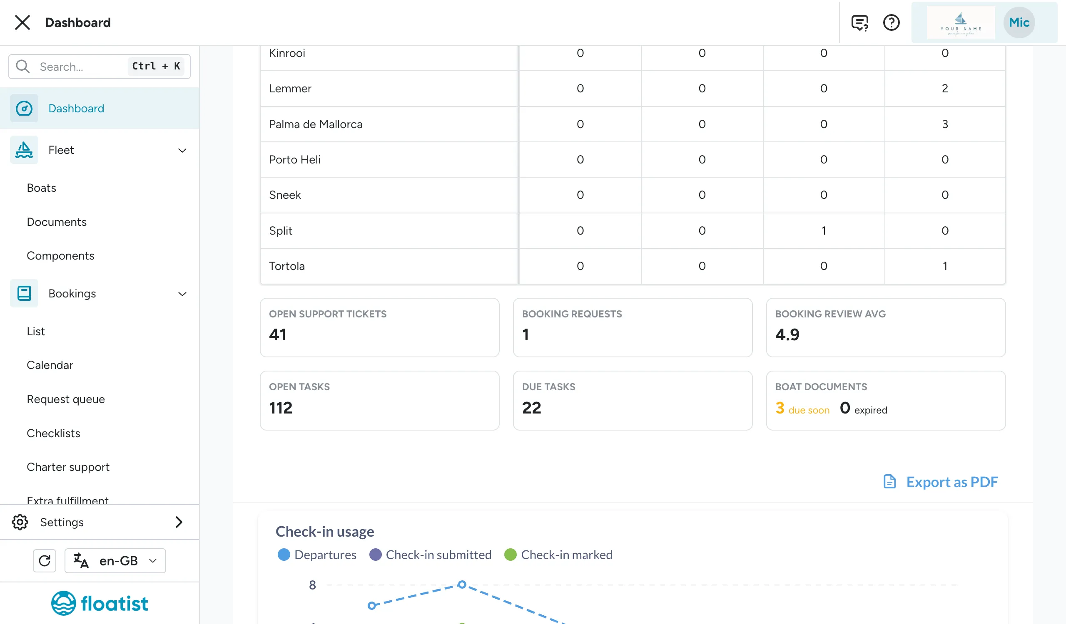Viewport: 1066px width, 624px height.
Task: Click the Settings gear icon
Action: pos(20,522)
